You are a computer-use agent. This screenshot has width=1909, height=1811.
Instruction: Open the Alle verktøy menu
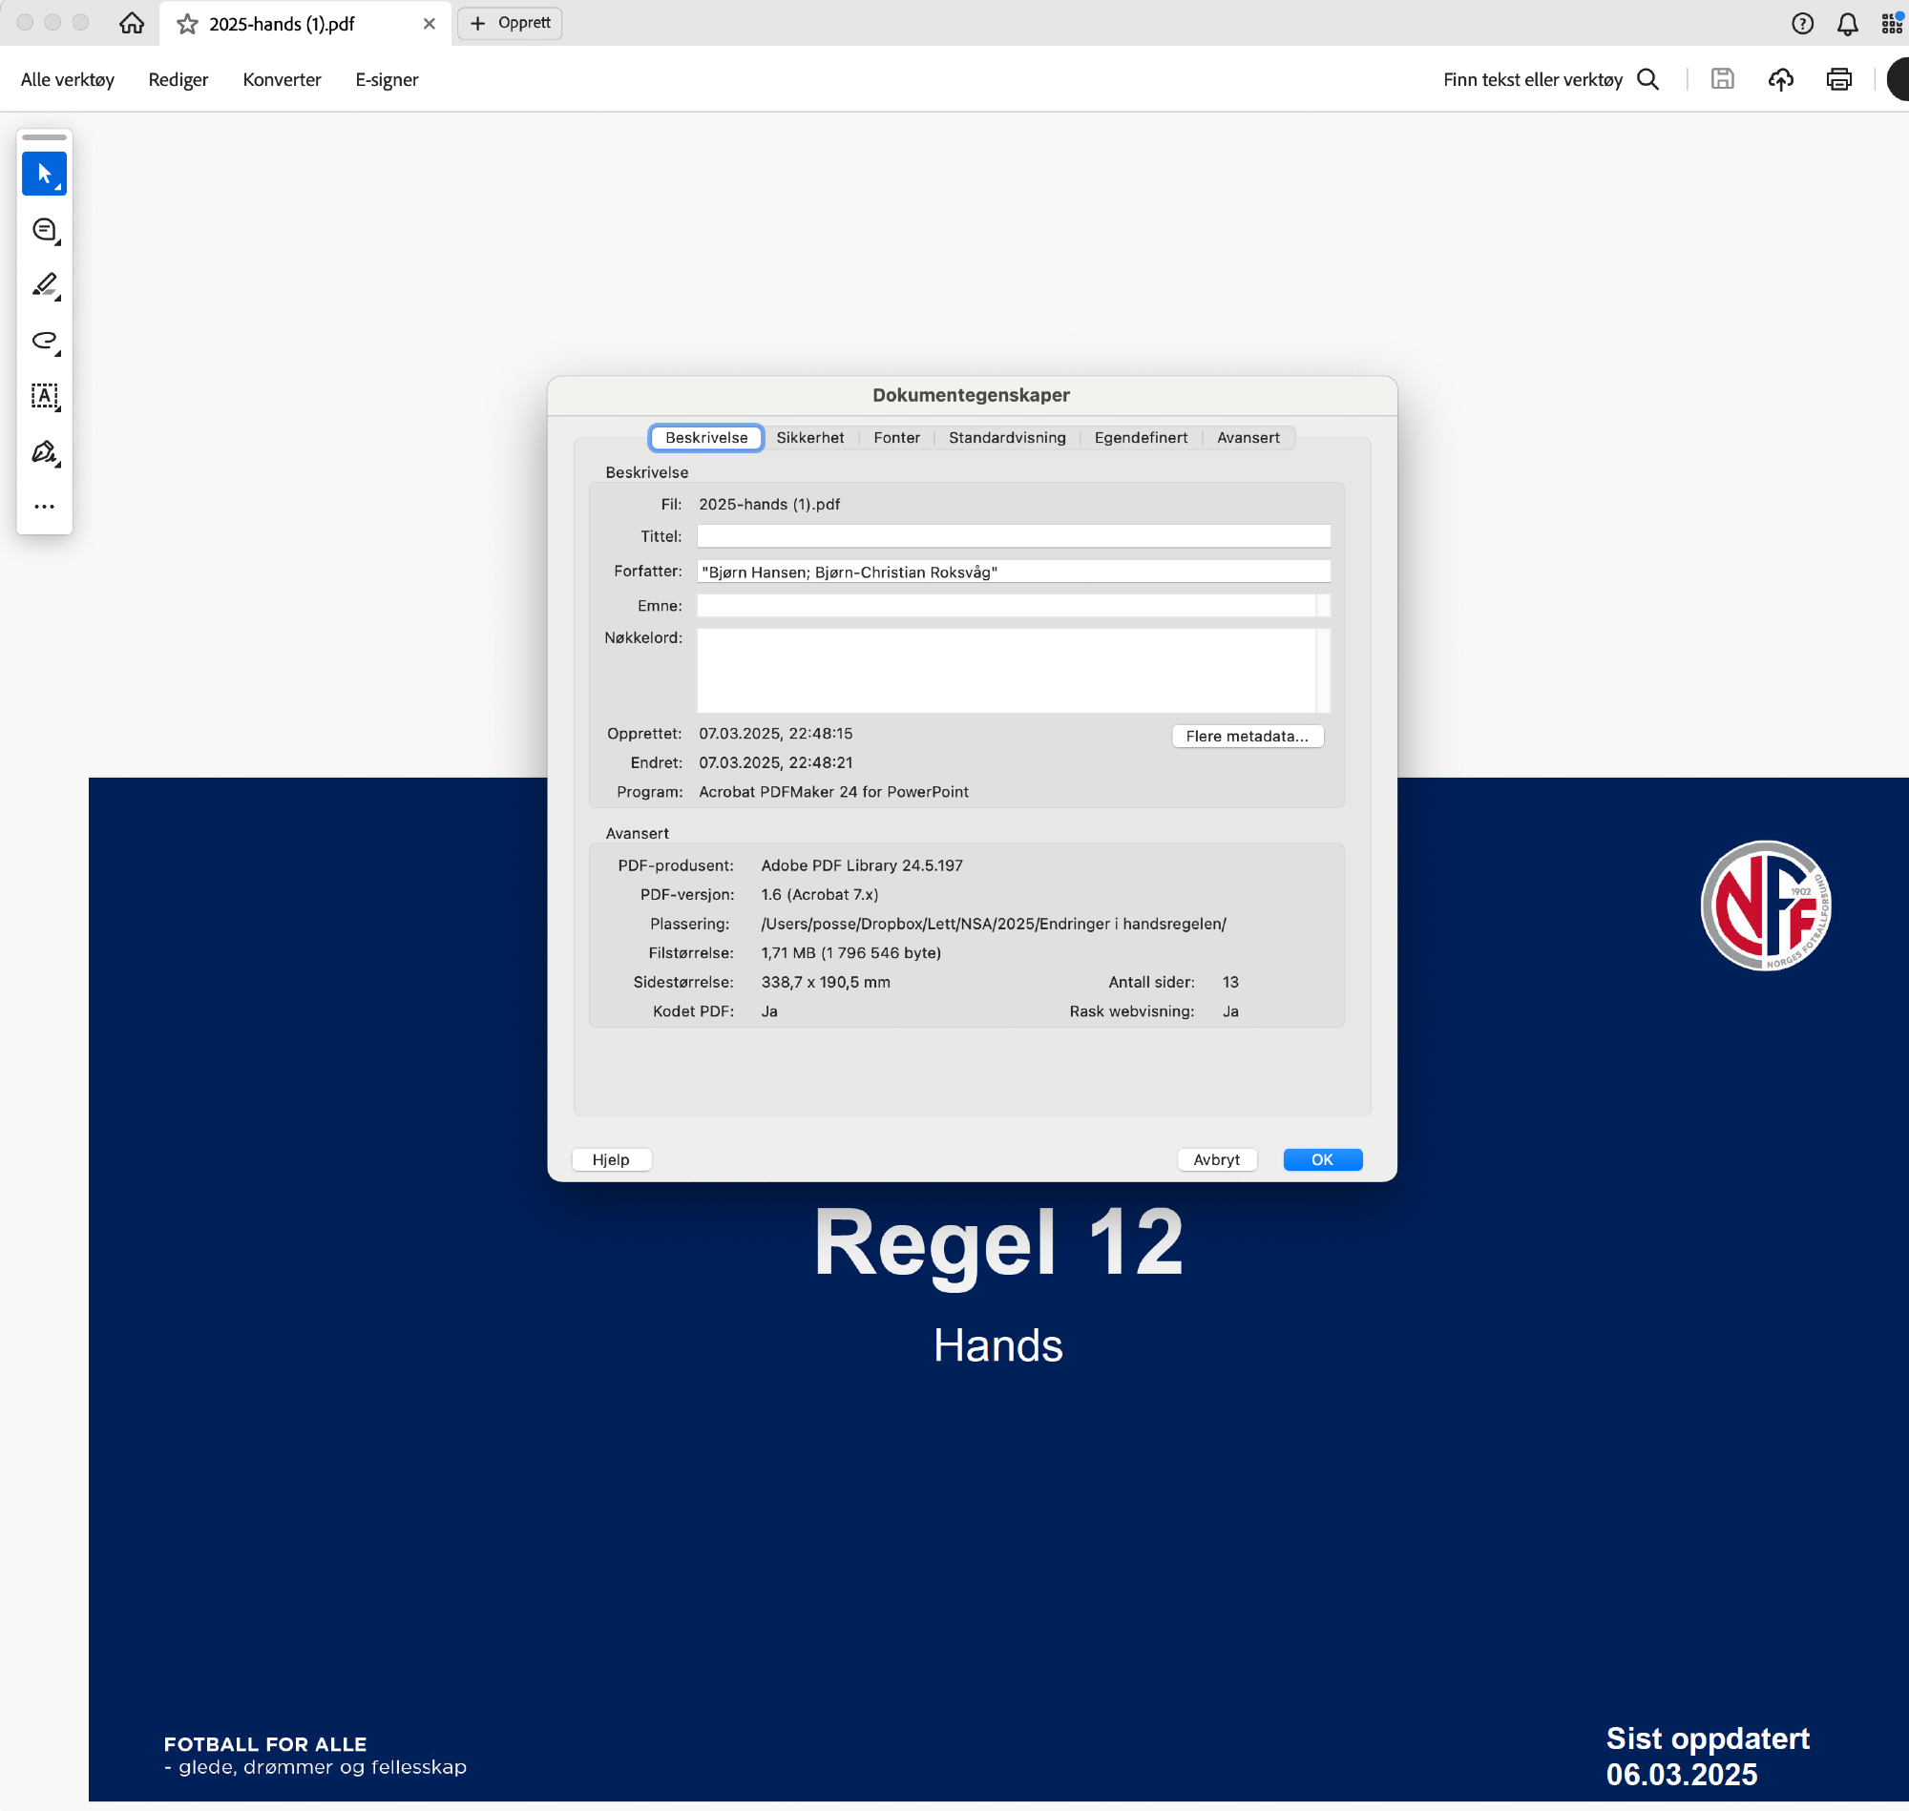68,79
